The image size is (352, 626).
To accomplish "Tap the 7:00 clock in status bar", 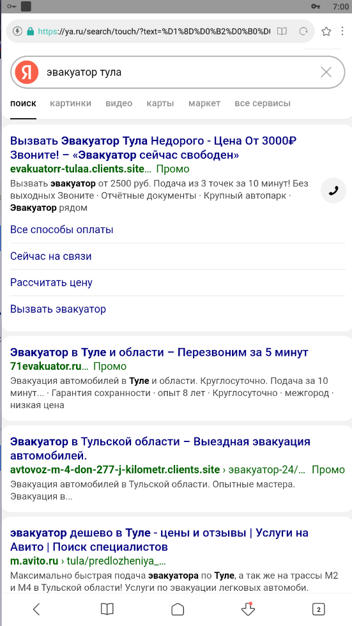I will (340, 6).
